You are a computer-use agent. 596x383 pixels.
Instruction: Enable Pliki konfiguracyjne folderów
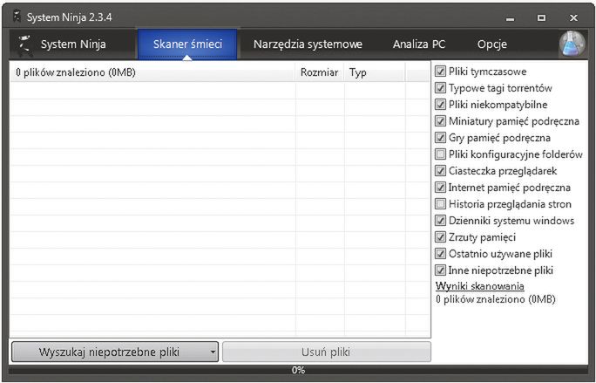(440, 154)
